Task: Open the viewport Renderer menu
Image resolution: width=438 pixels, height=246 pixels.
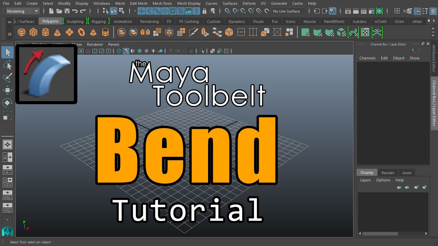Action: [95, 44]
